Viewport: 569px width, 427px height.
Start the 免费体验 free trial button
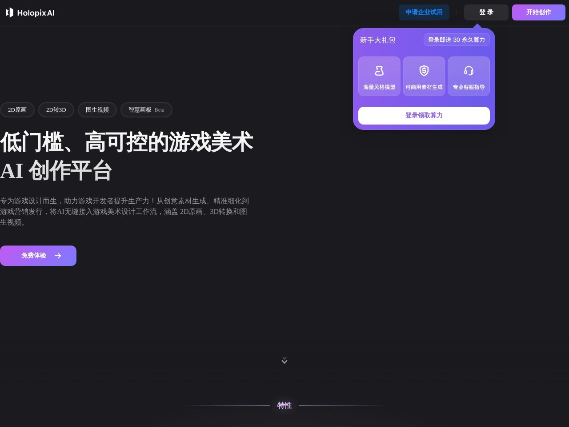[34, 256]
